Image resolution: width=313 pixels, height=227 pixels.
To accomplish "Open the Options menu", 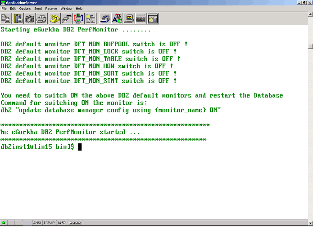I will tap(25, 9).
